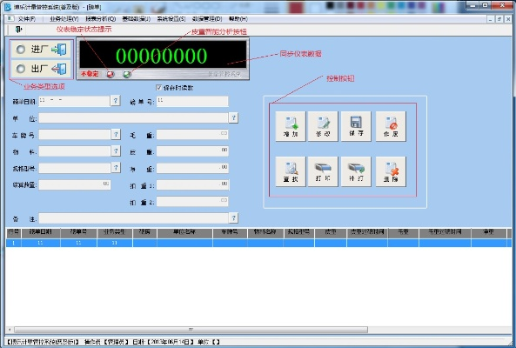Viewport: 516px width, 348px height.
Task: Click the exit door icon in the toolbar
Action: tap(18, 30)
